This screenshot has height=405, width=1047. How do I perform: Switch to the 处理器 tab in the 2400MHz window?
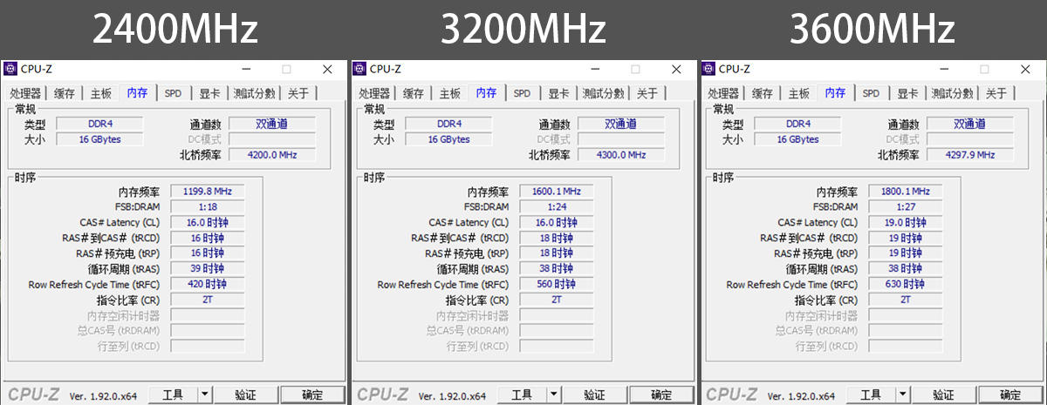click(x=25, y=93)
